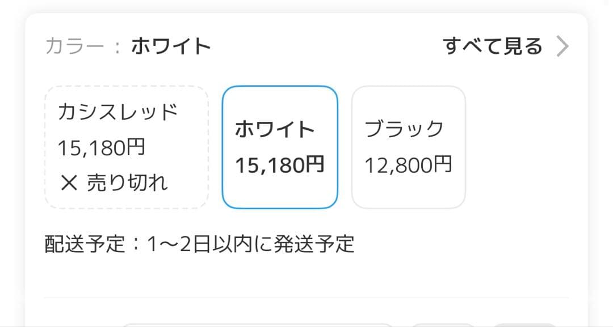The height and width of the screenshot is (327, 613).
Task: Click the カラー section label
Action: (x=74, y=46)
